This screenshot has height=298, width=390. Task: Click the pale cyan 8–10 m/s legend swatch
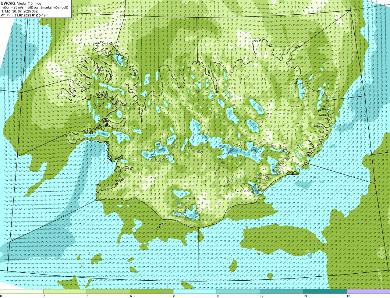[x=195, y=292]
